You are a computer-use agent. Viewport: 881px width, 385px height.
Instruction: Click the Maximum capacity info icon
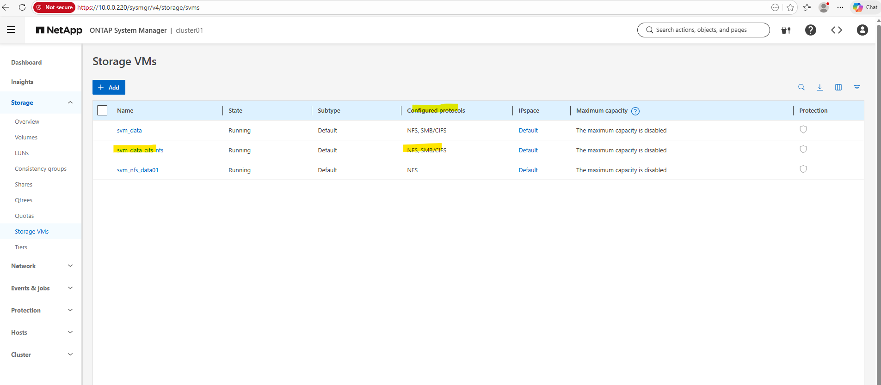click(635, 111)
